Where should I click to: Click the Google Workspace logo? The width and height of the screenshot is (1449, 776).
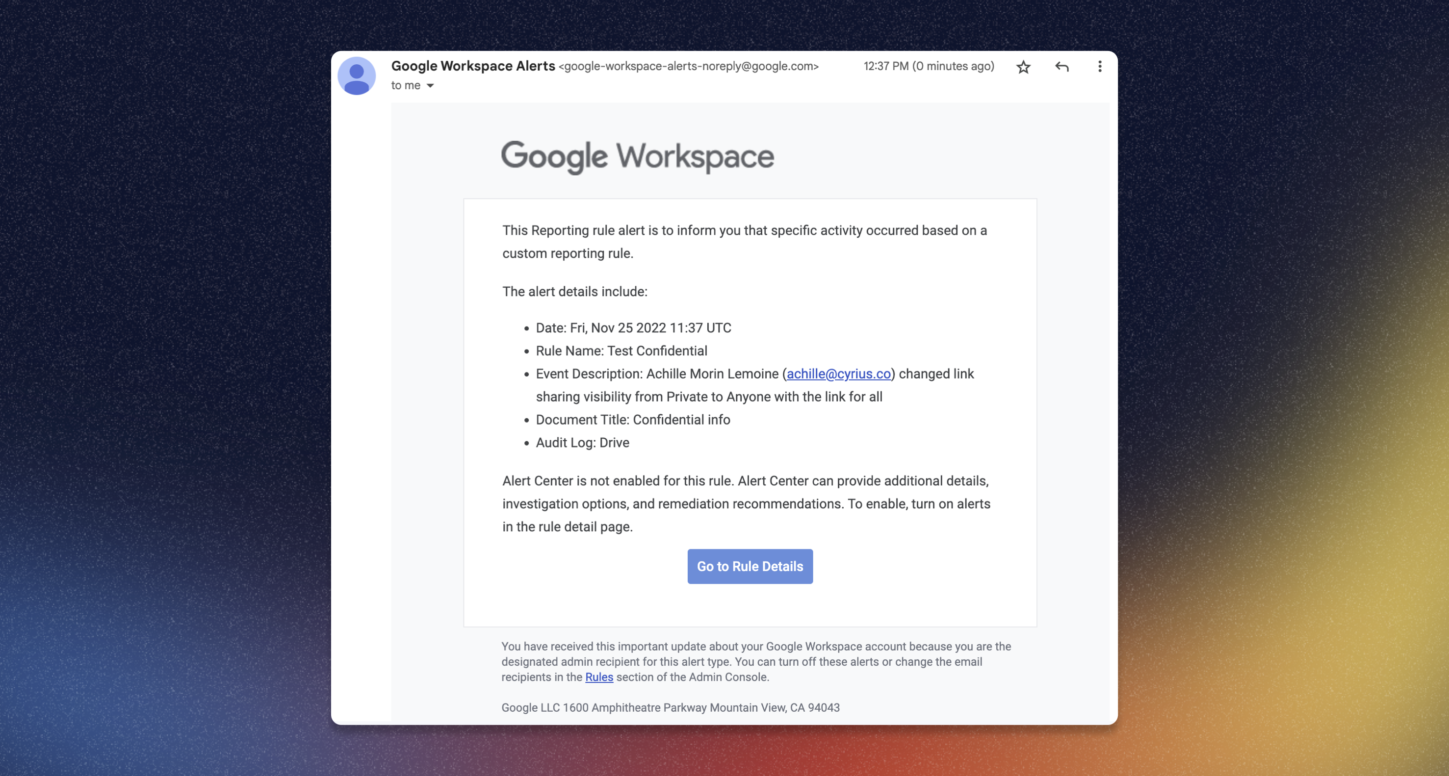point(637,157)
